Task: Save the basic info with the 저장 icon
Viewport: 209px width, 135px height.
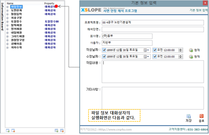Action: click(189, 116)
